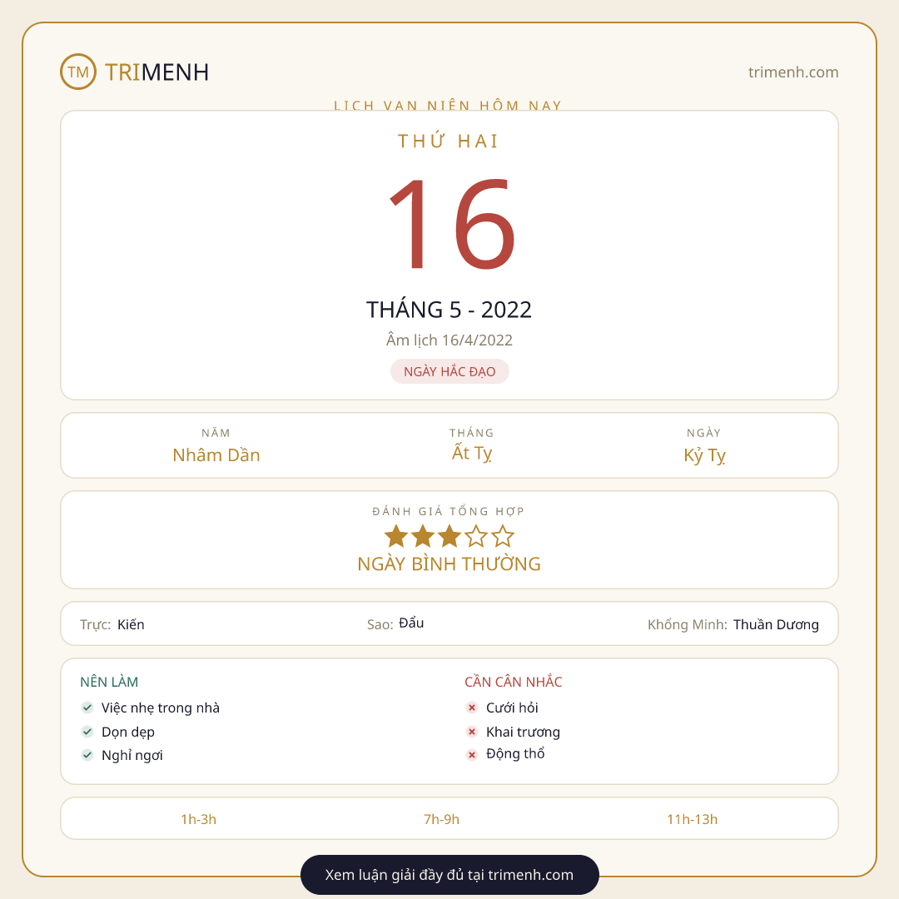
Task: Click the NĂM column label
Action: pos(216,433)
